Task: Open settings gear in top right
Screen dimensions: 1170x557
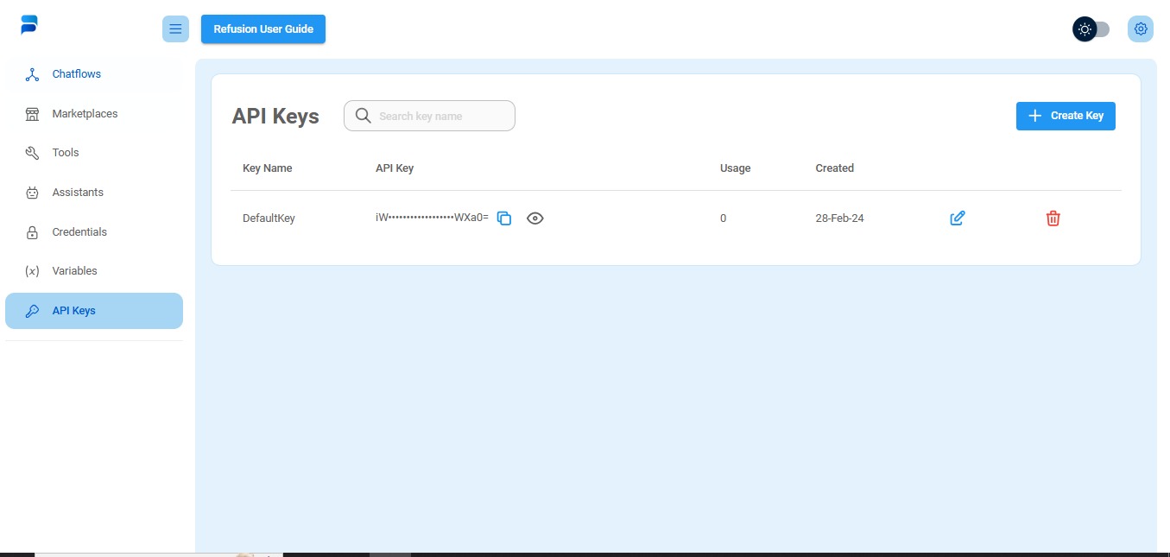Action: (1141, 29)
